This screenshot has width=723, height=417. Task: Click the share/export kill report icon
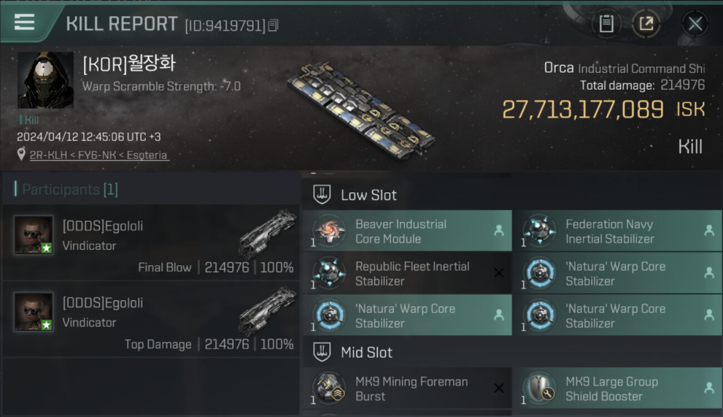click(x=646, y=23)
